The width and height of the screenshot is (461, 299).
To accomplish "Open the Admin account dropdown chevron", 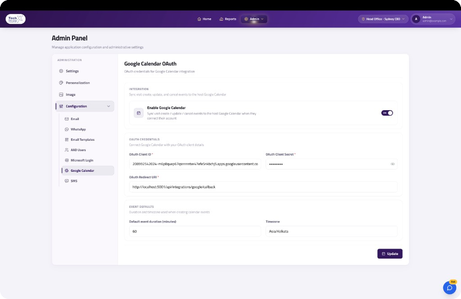I will point(451,19).
